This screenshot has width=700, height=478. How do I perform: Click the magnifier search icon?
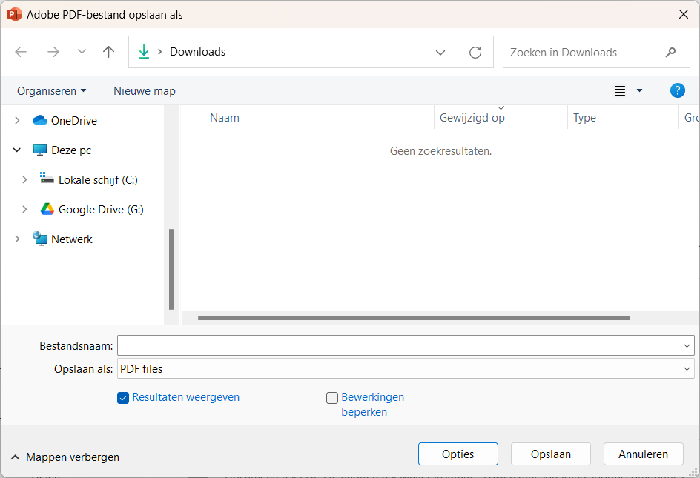coord(670,52)
